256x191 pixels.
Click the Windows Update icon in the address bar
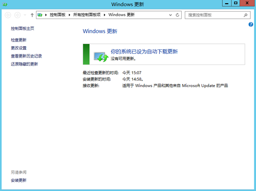pos(40,15)
